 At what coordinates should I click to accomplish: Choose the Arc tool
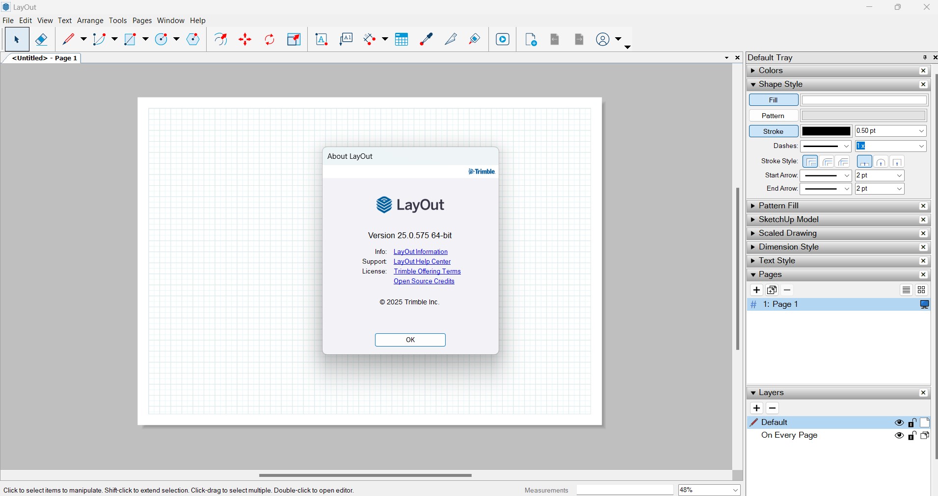pos(100,39)
